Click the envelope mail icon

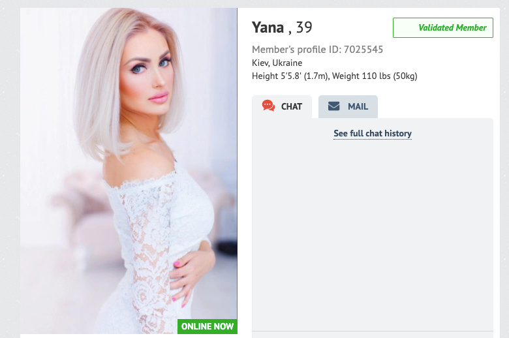[x=333, y=106]
